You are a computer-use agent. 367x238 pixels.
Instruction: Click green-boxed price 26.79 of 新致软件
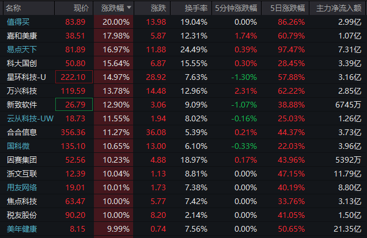(x=74, y=105)
